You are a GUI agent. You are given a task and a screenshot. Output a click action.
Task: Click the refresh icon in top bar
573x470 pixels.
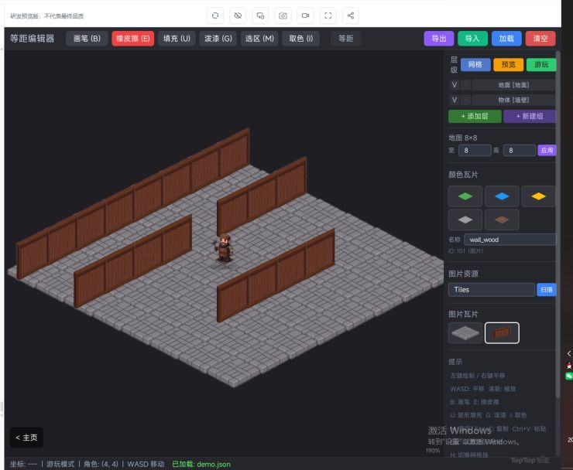(215, 15)
